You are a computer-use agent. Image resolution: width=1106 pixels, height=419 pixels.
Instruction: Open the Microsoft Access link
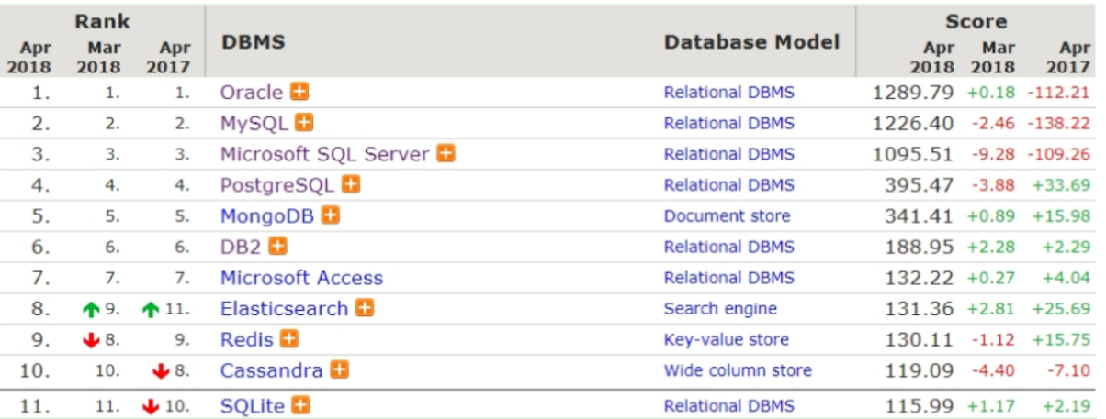click(302, 278)
